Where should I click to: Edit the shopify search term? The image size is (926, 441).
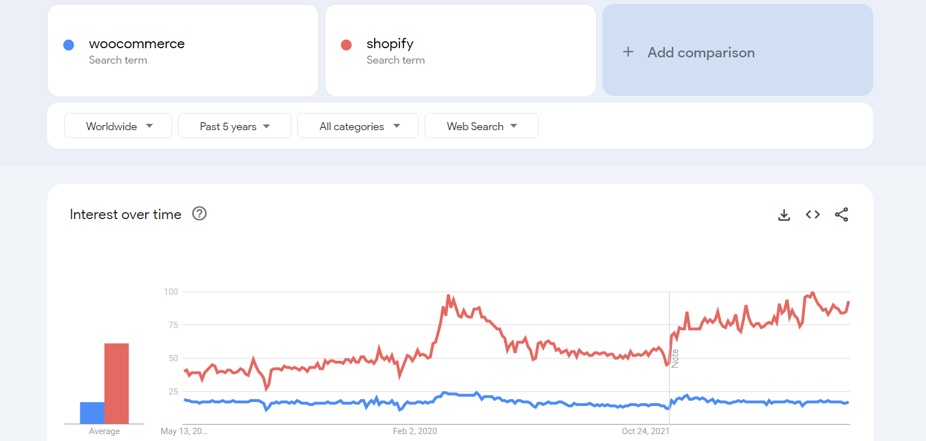pyautogui.click(x=390, y=44)
